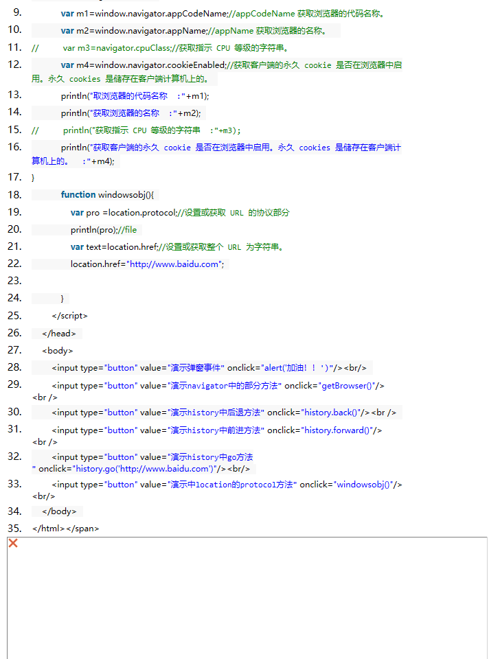Click line 12 var m4 cookieEnabled code
This screenshot has height=659, width=489.
click(x=216, y=72)
